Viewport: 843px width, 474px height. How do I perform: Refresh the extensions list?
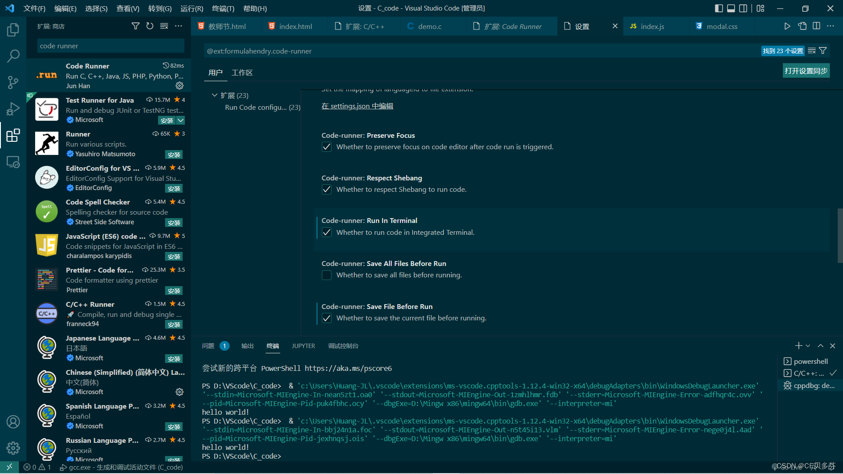click(150, 26)
